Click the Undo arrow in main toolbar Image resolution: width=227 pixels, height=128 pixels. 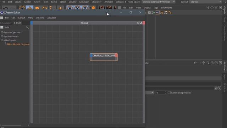(x=6, y=8)
